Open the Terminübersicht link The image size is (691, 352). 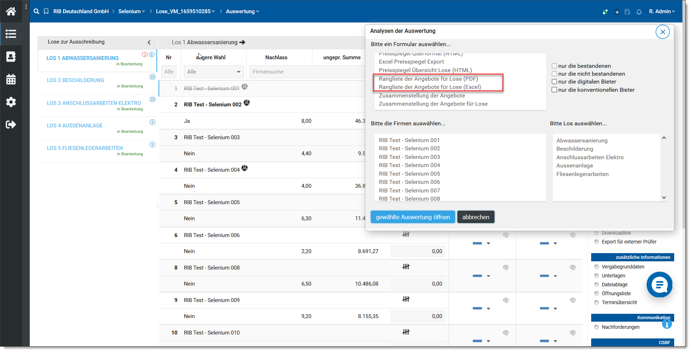pos(619,302)
